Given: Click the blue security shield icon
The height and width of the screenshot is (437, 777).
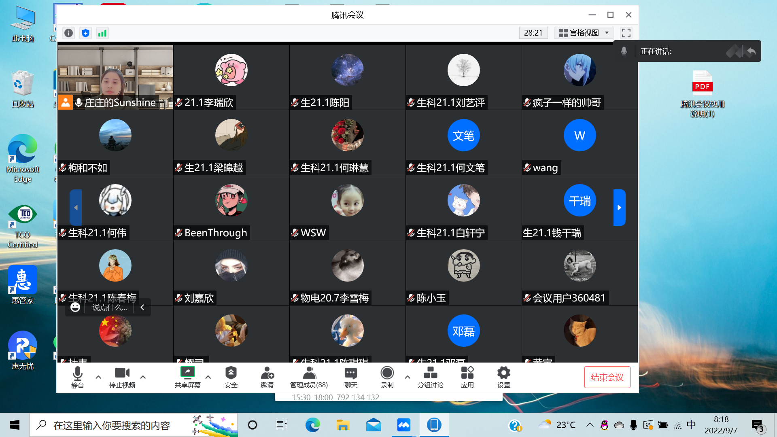Looking at the screenshot, I should [85, 33].
